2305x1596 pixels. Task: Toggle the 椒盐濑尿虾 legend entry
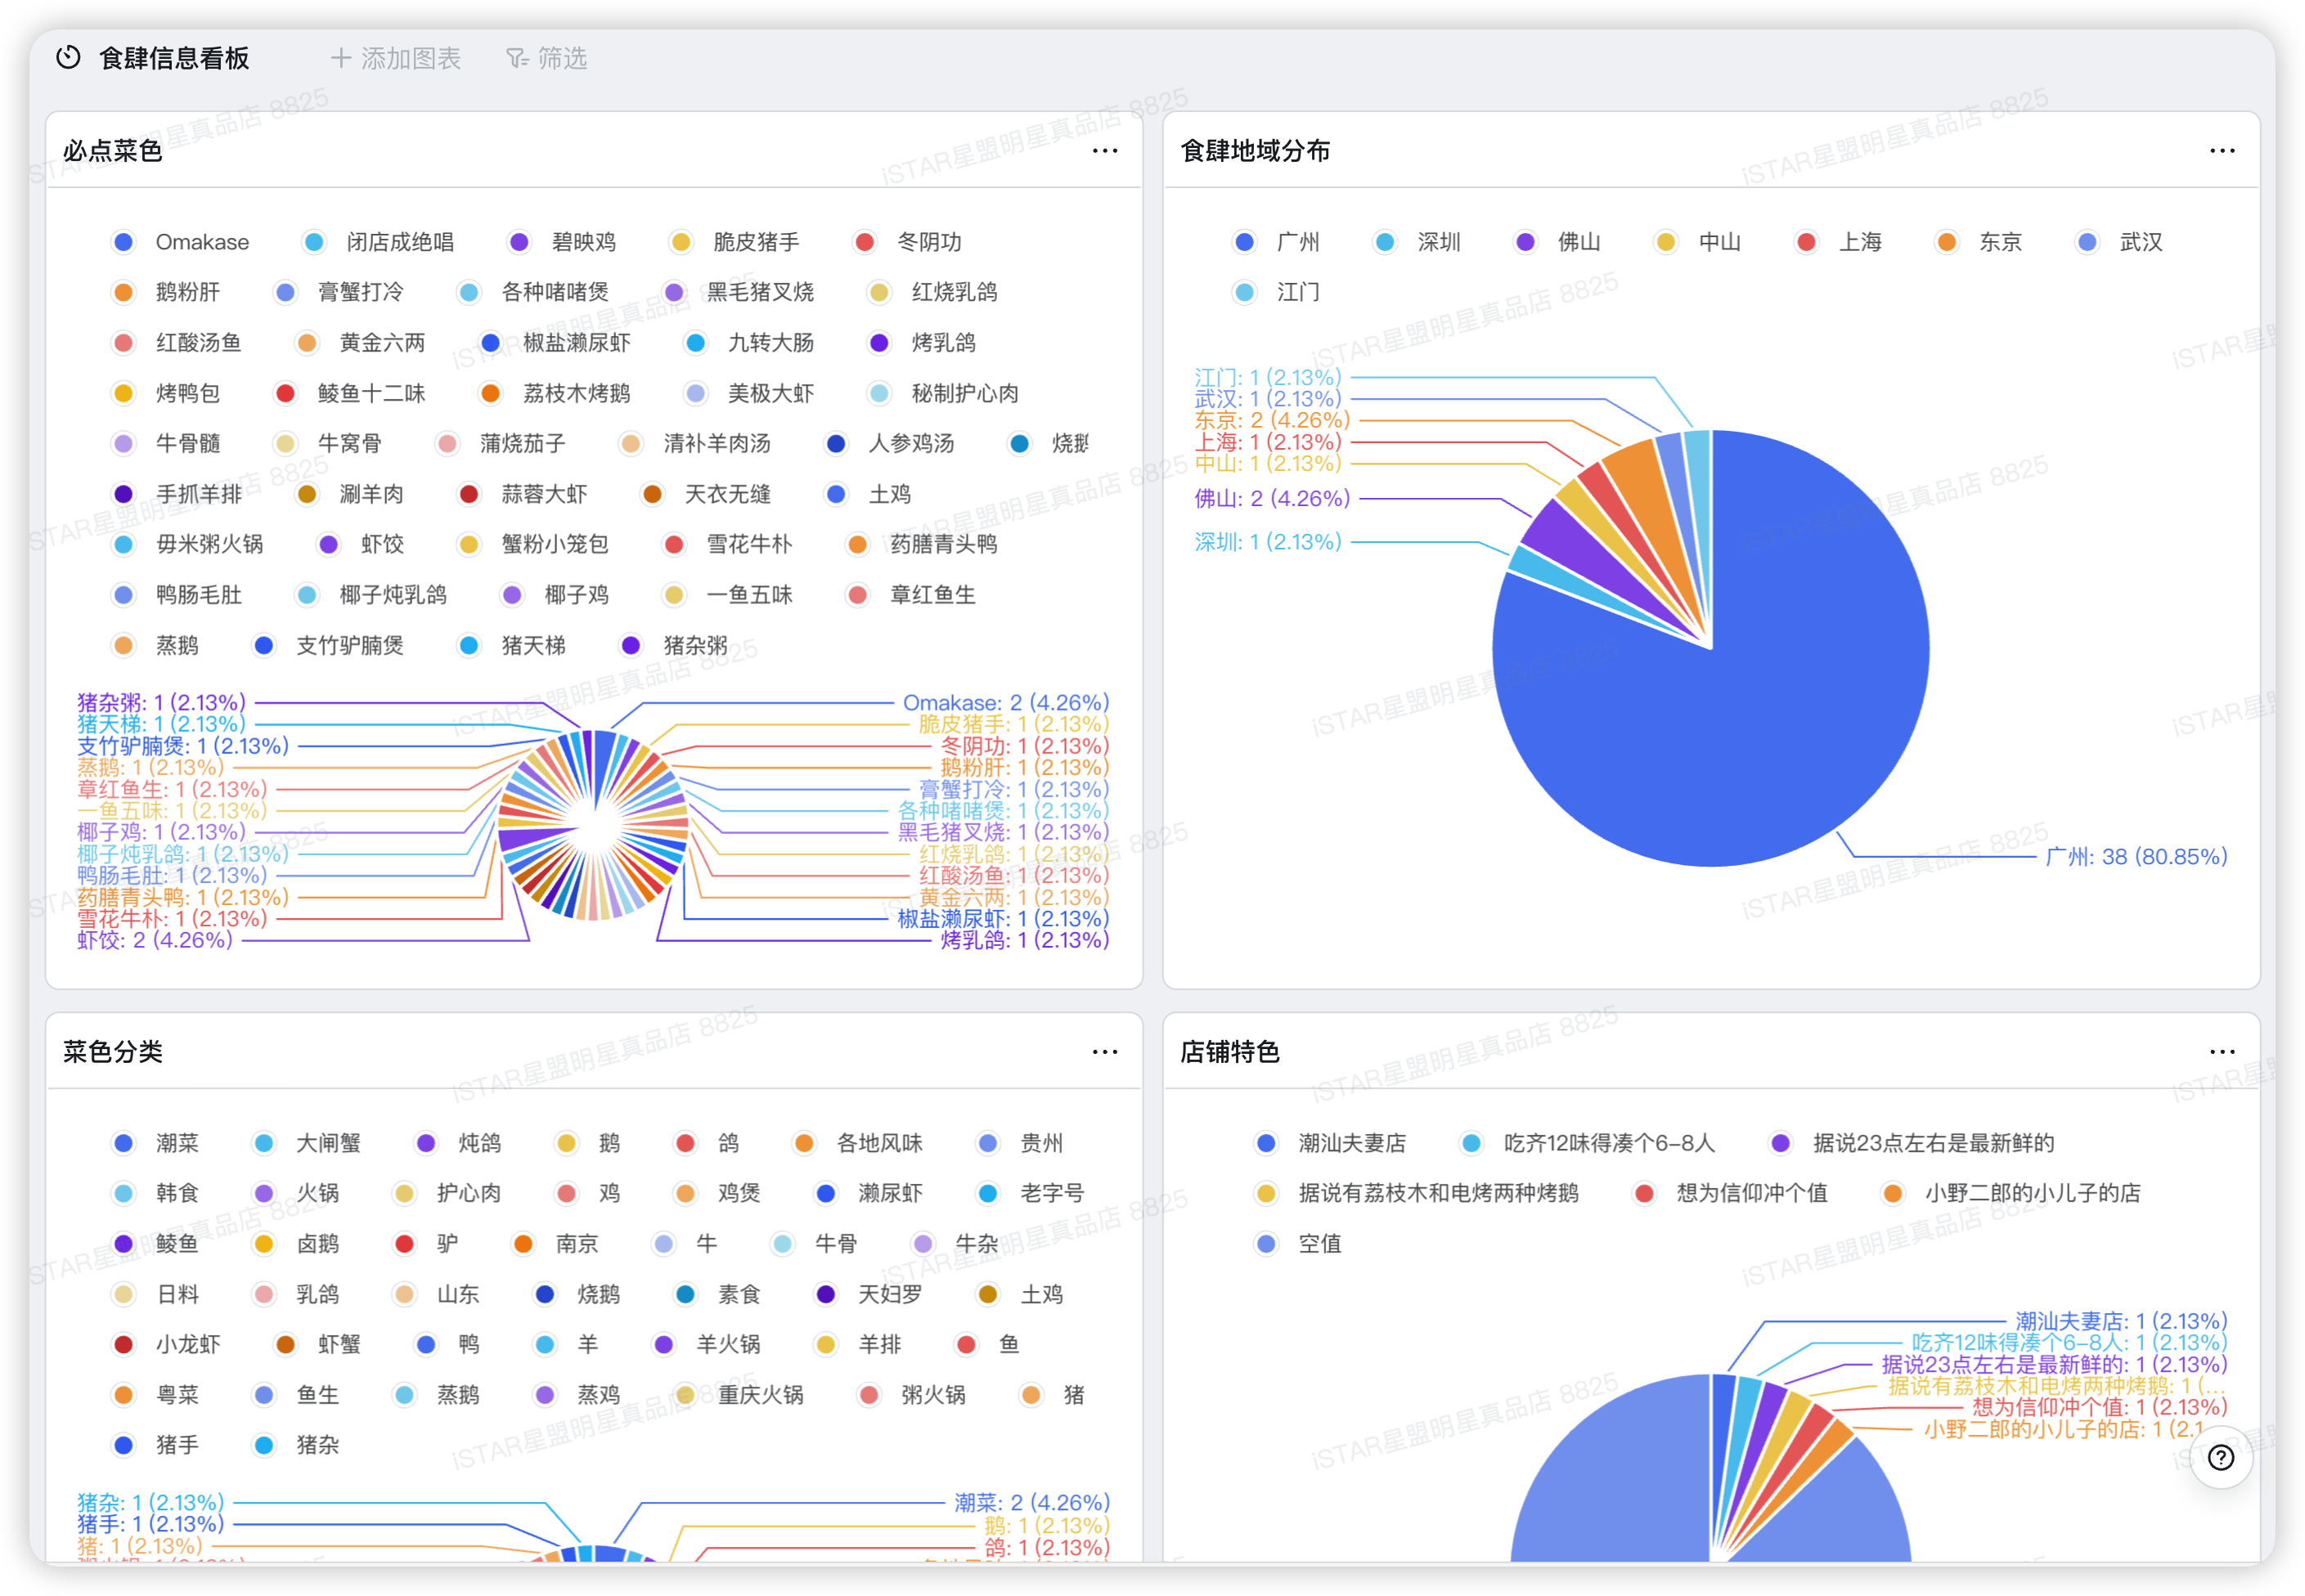[x=555, y=343]
